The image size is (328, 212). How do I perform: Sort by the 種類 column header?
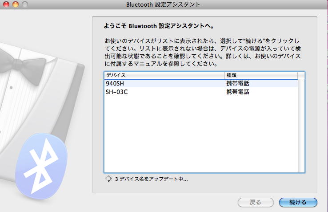coord(261,75)
